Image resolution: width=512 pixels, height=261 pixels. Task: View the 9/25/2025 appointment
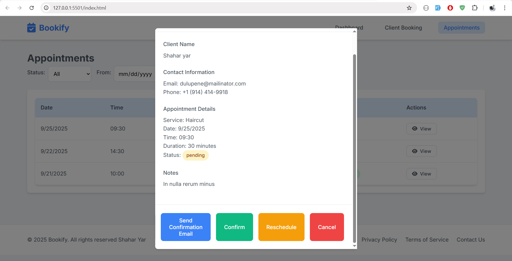click(x=421, y=129)
